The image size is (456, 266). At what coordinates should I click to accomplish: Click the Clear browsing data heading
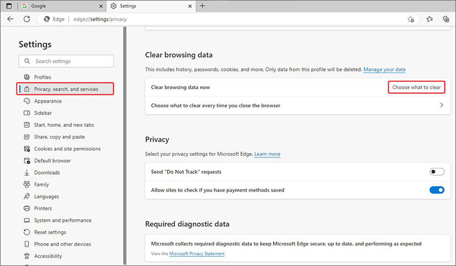[x=179, y=55]
